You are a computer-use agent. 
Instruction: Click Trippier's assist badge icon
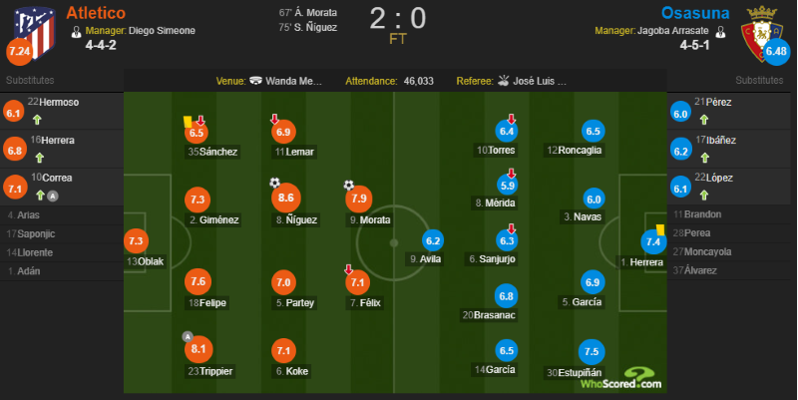pyautogui.click(x=188, y=336)
